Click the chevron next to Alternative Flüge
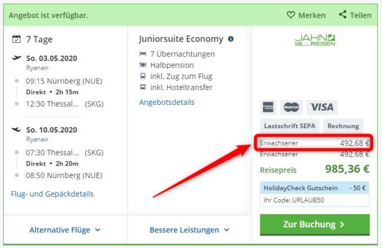Screen dimensions: 382x248 coord(98,230)
